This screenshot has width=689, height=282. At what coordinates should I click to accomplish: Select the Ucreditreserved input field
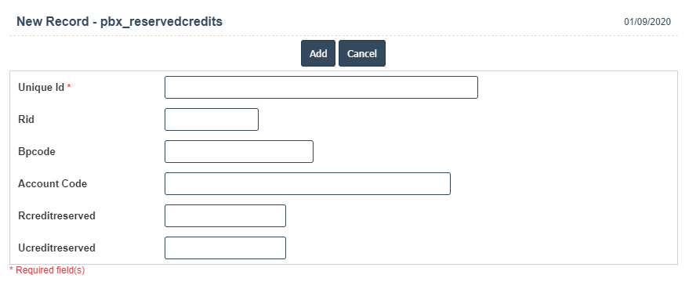[x=226, y=248]
